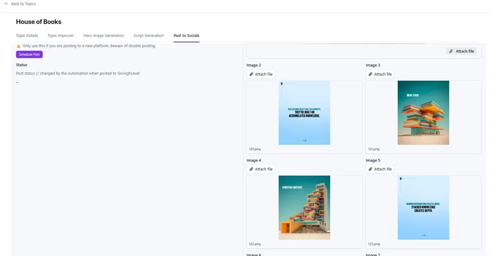Attach a file for Image 5
This screenshot has width=491, height=256.
[x=380, y=169]
